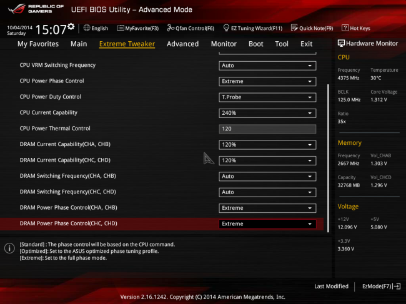Image resolution: width=406 pixels, height=304 pixels.
Task: Open CPU VRM Switching Frequency dropdown
Action: [x=267, y=66]
